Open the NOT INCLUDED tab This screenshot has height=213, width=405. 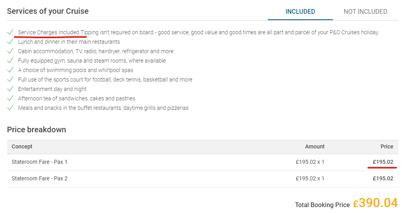pos(365,12)
